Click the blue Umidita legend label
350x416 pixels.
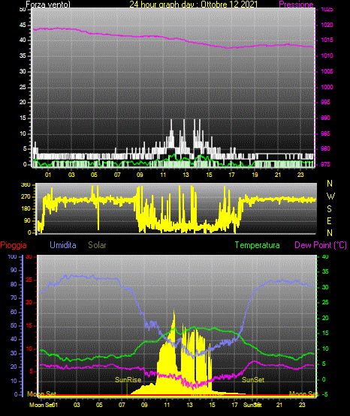click(63, 245)
